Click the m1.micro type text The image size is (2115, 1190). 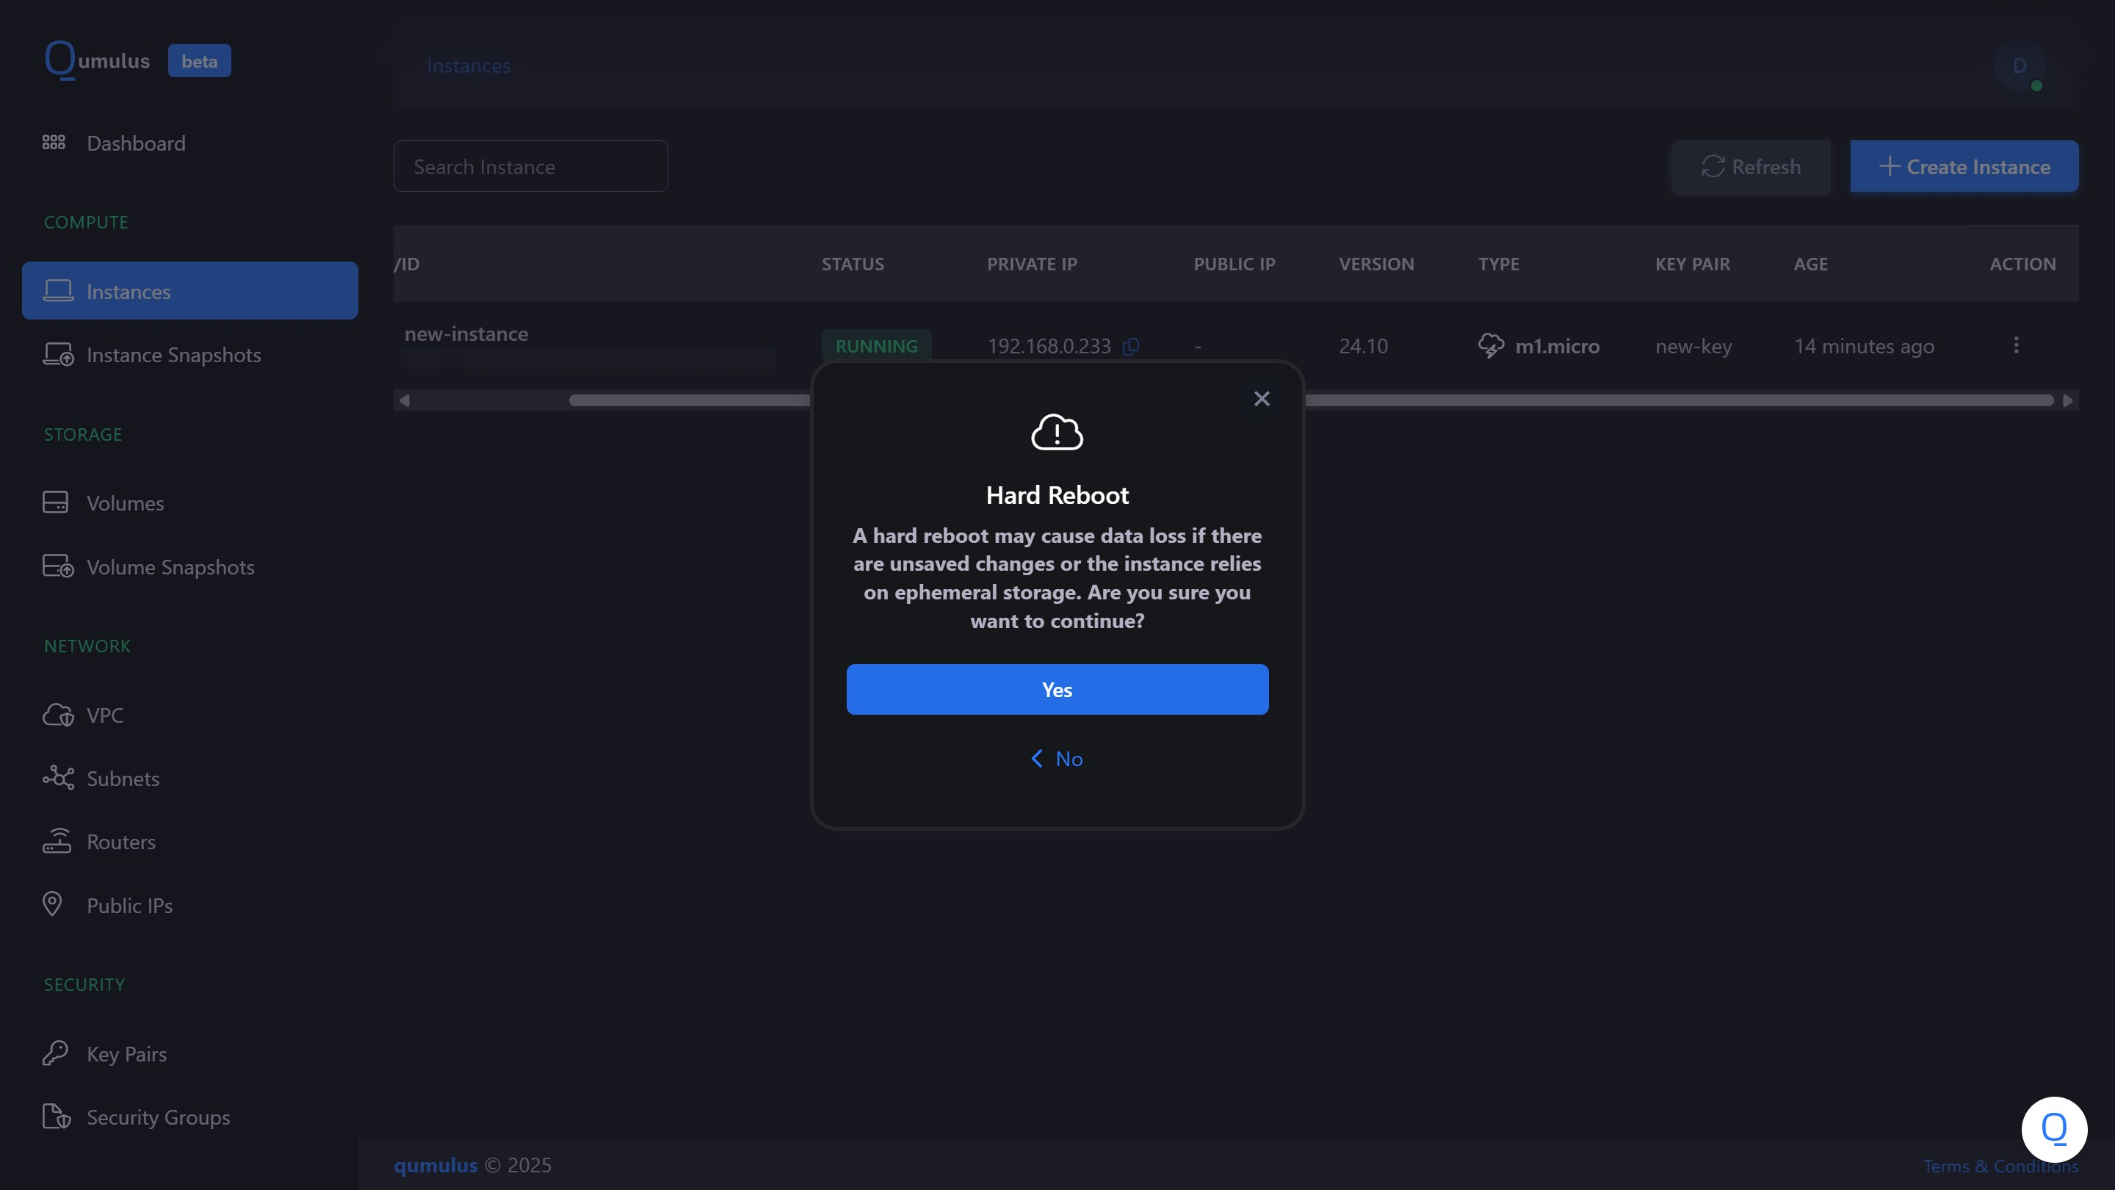pos(1558,346)
